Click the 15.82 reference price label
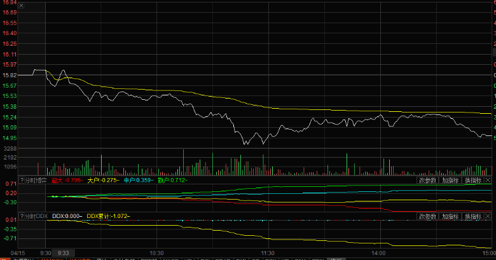Image resolution: width=496 pixels, height=260 pixels. click(x=10, y=75)
